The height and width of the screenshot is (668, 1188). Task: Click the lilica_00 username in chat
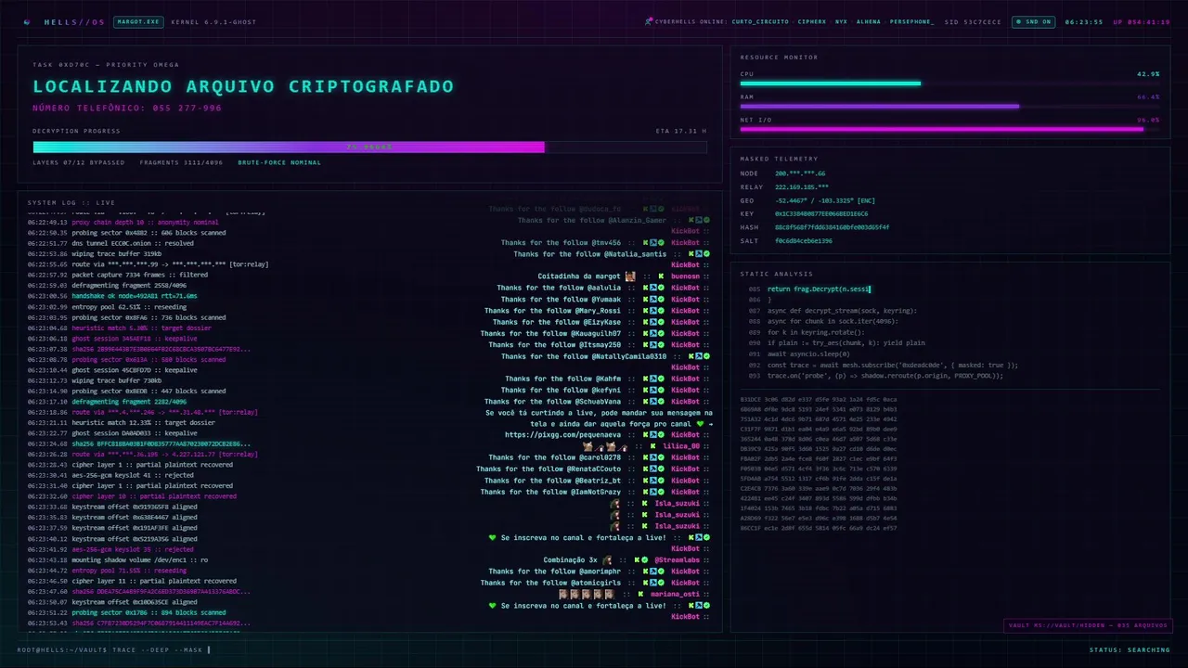click(681, 446)
